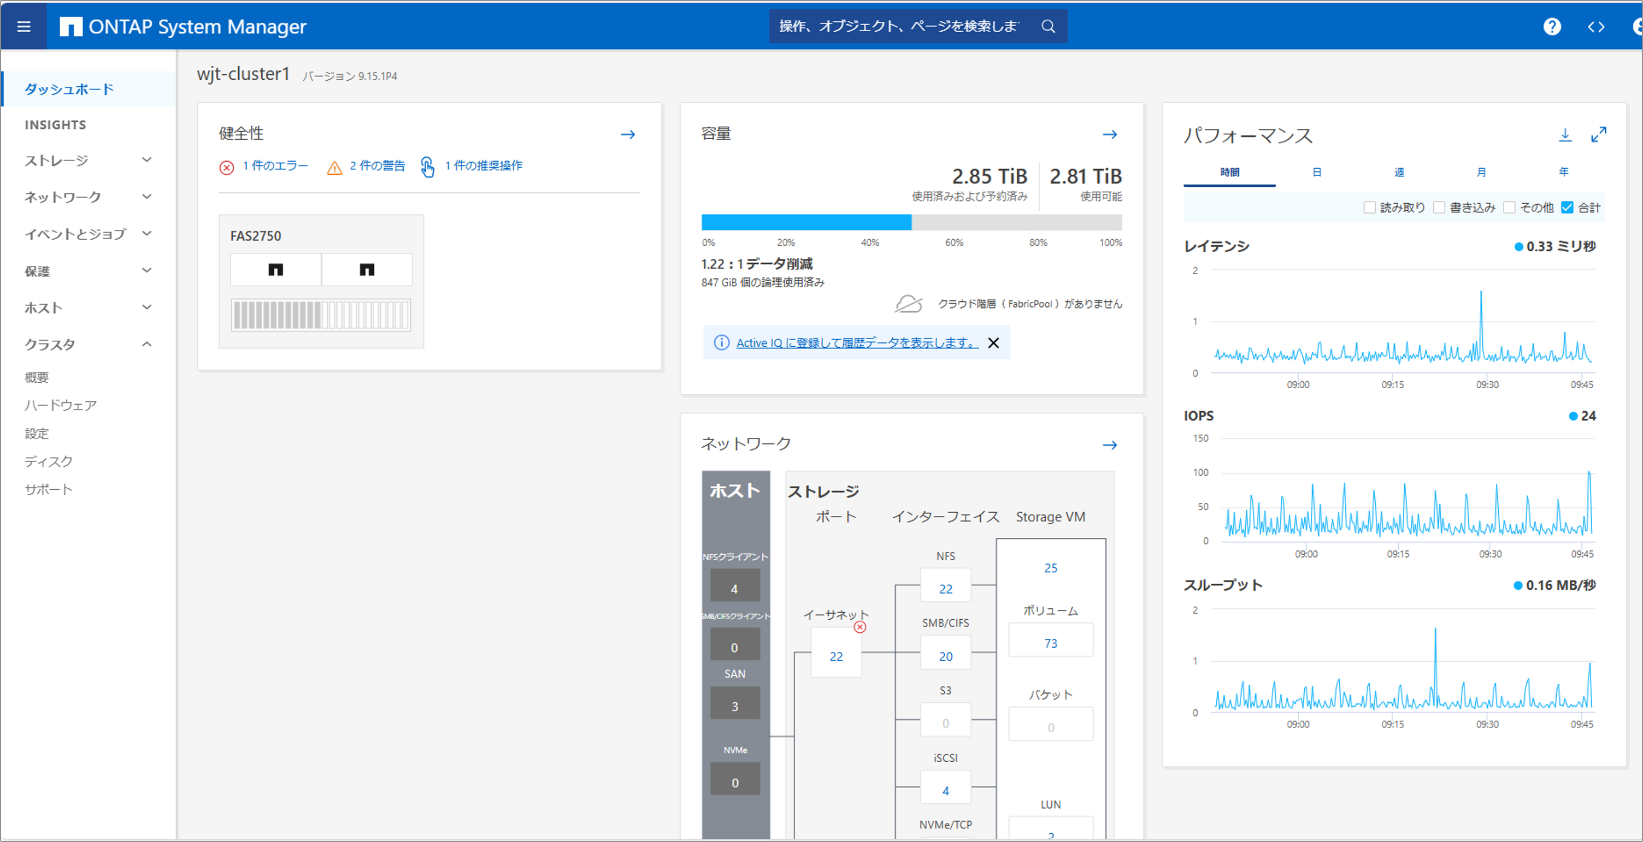Switch performance view to 年 tab
Viewport: 1643px width, 842px height.
click(1563, 172)
